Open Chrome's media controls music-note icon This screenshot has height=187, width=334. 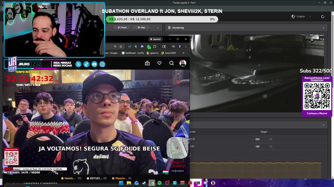pos(173,46)
